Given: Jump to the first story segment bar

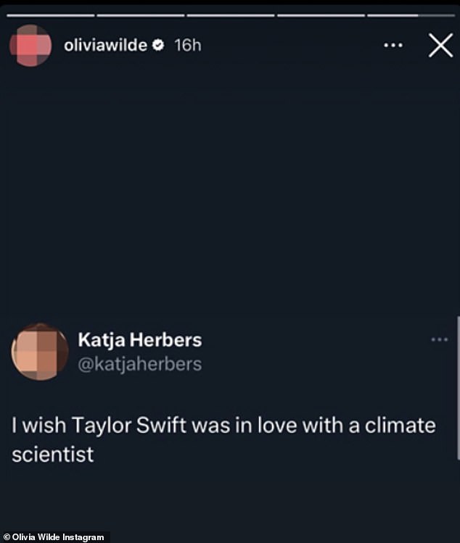Looking at the screenshot, I should tap(51, 15).
